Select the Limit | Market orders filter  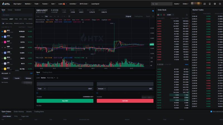pos(7,116)
